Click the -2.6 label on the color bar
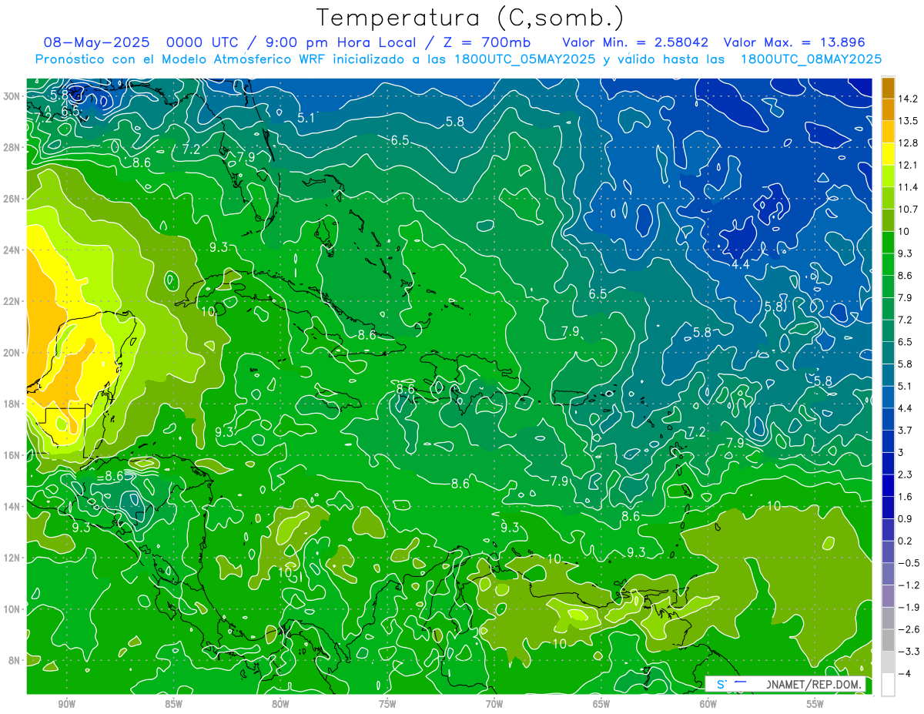This screenshot has width=924, height=714. (x=909, y=629)
